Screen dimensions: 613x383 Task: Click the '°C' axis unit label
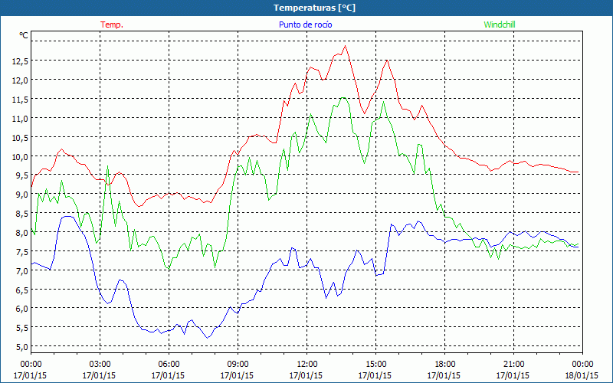(x=24, y=35)
